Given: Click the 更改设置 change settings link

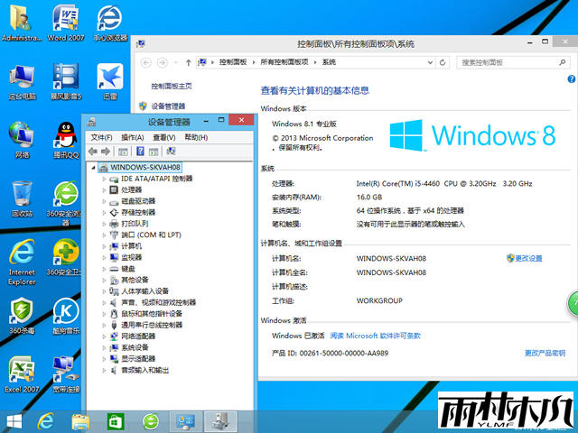Looking at the screenshot, I should pyautogui.click(x=528, y=258).
